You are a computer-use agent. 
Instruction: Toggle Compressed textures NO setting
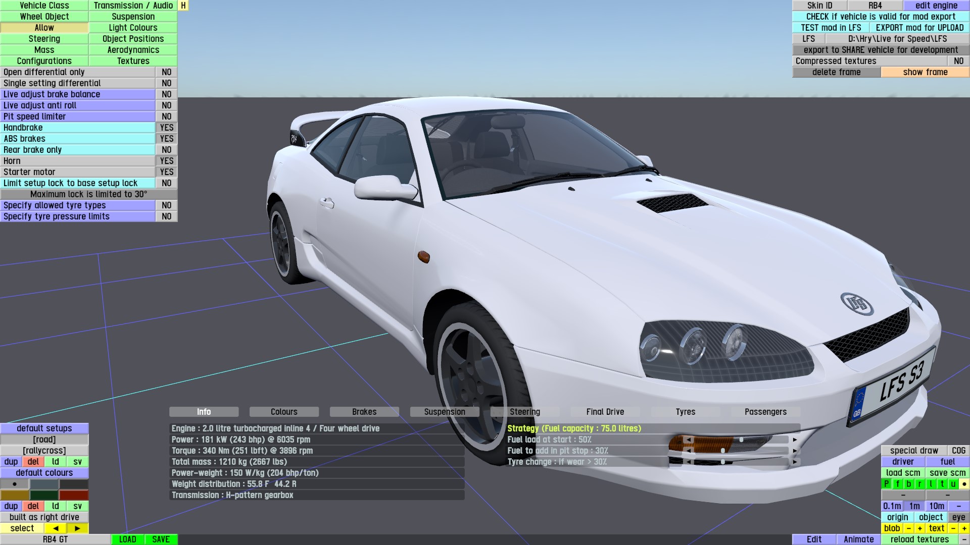[x=958, y=61]
